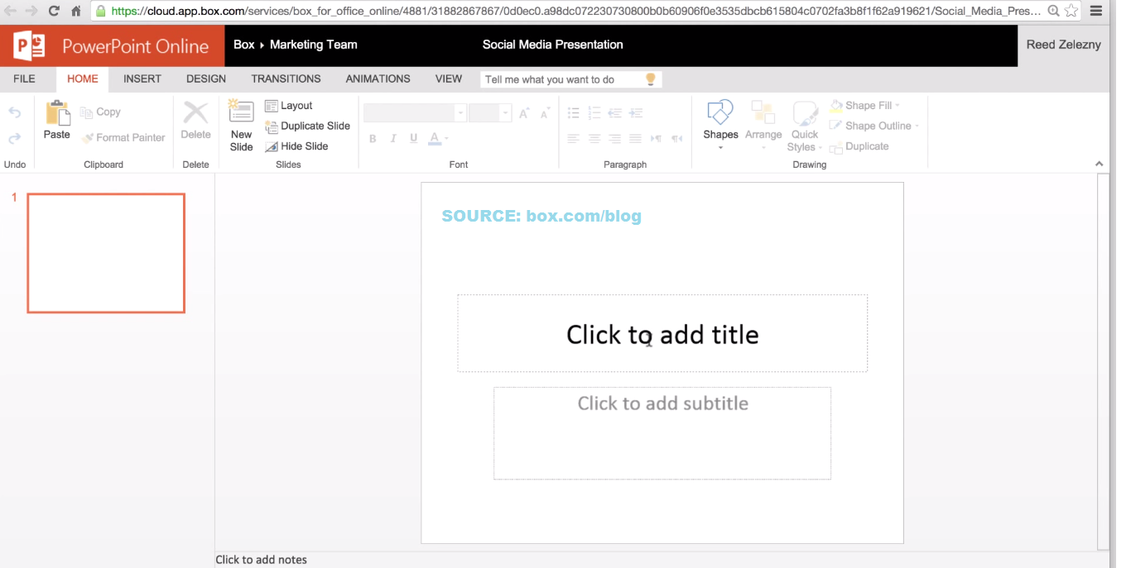Bookmark this page with the star
The image size is (1131, 568).
pos(1071,12)
